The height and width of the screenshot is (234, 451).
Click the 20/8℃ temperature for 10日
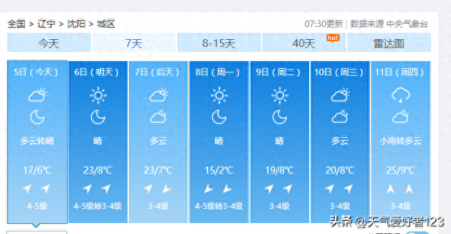(340, 170)
